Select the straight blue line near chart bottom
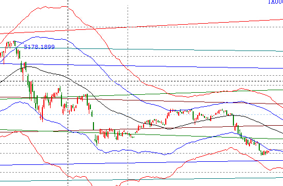This screenshot has width=283, height=186. point(141,163)
